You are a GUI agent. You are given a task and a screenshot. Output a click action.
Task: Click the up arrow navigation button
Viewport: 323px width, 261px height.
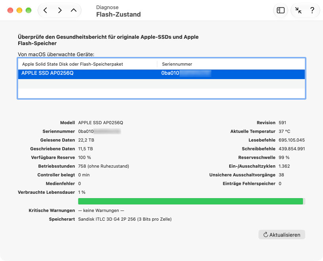point(74,10)
